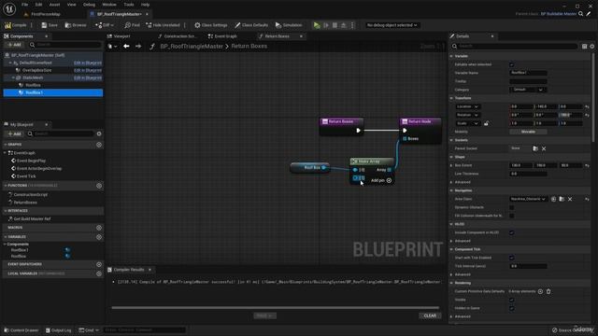Open Area Class dropdown

tap(528, 199)
